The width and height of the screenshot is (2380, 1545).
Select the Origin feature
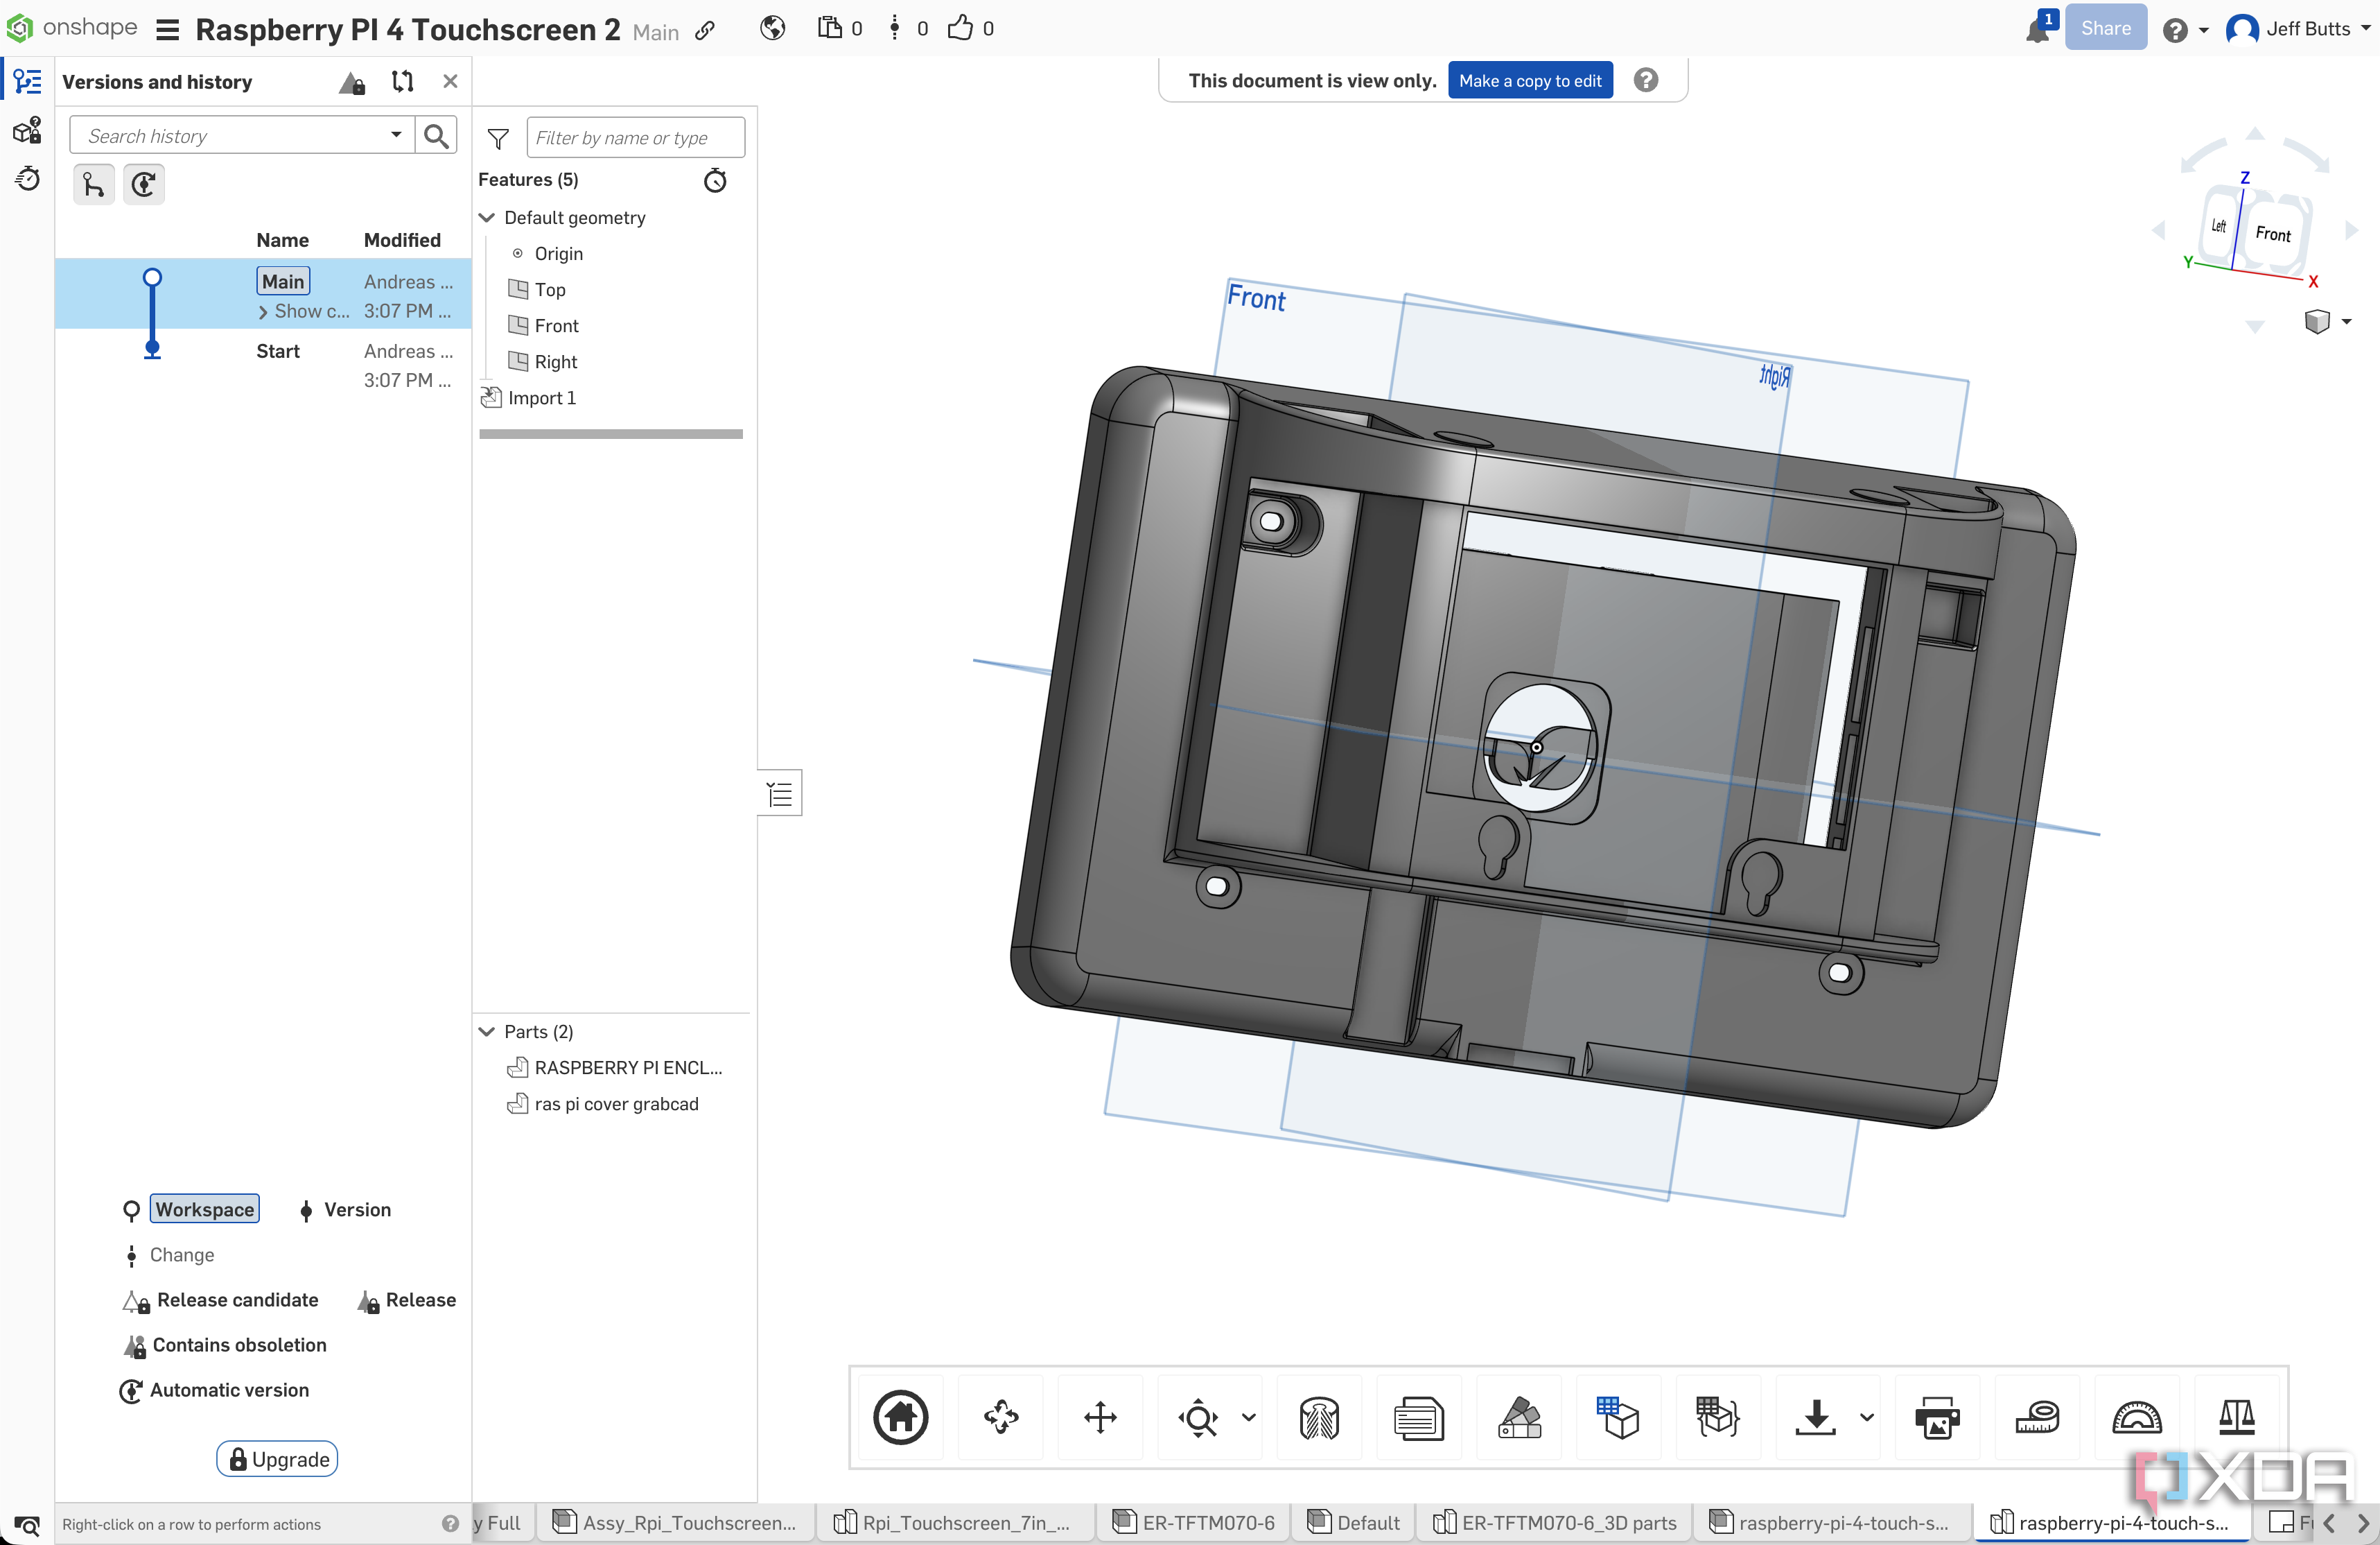(x=558, y=253)
